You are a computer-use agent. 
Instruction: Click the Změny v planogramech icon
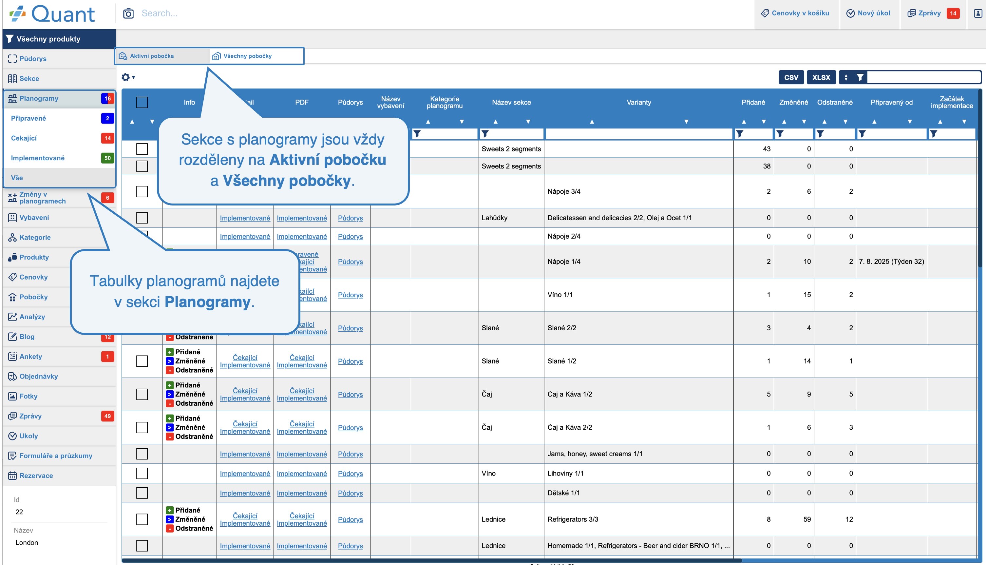[12, 198]
